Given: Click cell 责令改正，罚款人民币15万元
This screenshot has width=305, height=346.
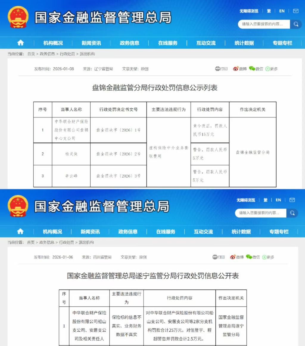Looking at the screenshot, I should coord(210,130).
